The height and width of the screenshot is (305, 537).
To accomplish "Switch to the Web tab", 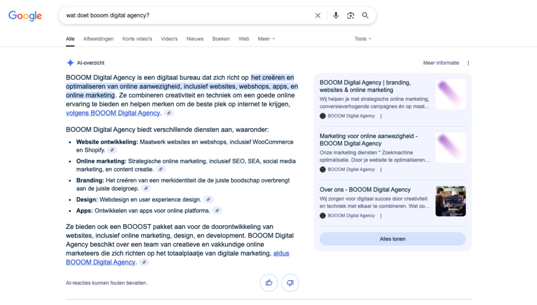I will pos(244,39).
